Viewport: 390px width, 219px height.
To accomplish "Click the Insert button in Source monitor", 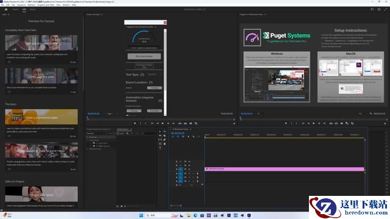I will [x=180, y=123].
